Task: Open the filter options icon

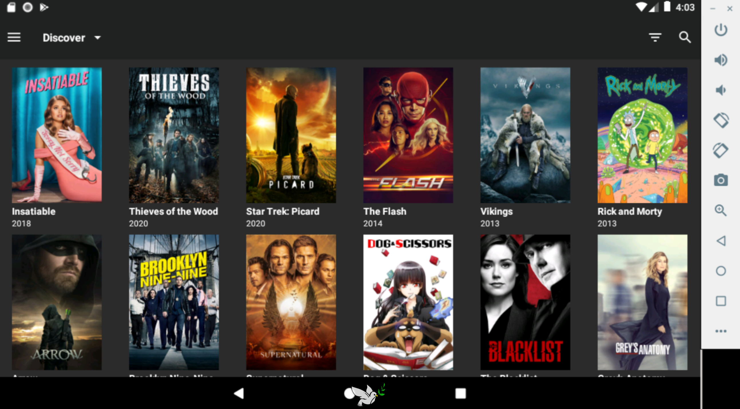Action: [655, 37]
